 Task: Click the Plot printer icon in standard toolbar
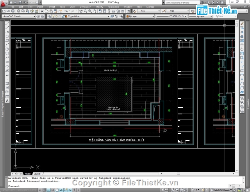click(18, 11)
